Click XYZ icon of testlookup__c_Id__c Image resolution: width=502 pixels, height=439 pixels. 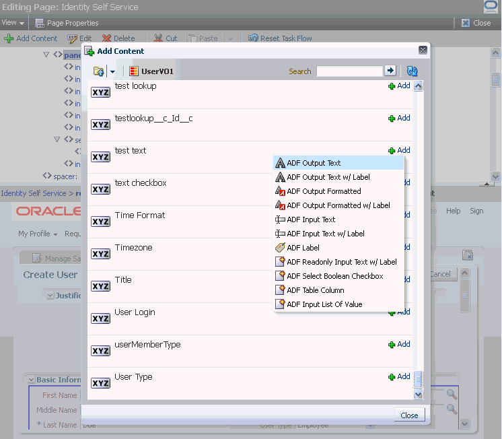[100, 125]
